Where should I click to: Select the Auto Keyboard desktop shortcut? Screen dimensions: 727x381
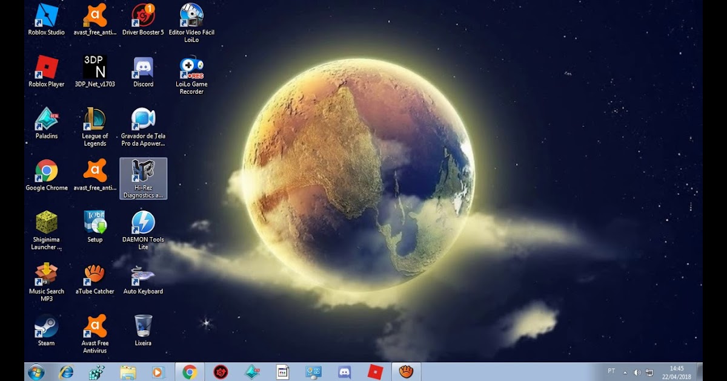(143, 279)
